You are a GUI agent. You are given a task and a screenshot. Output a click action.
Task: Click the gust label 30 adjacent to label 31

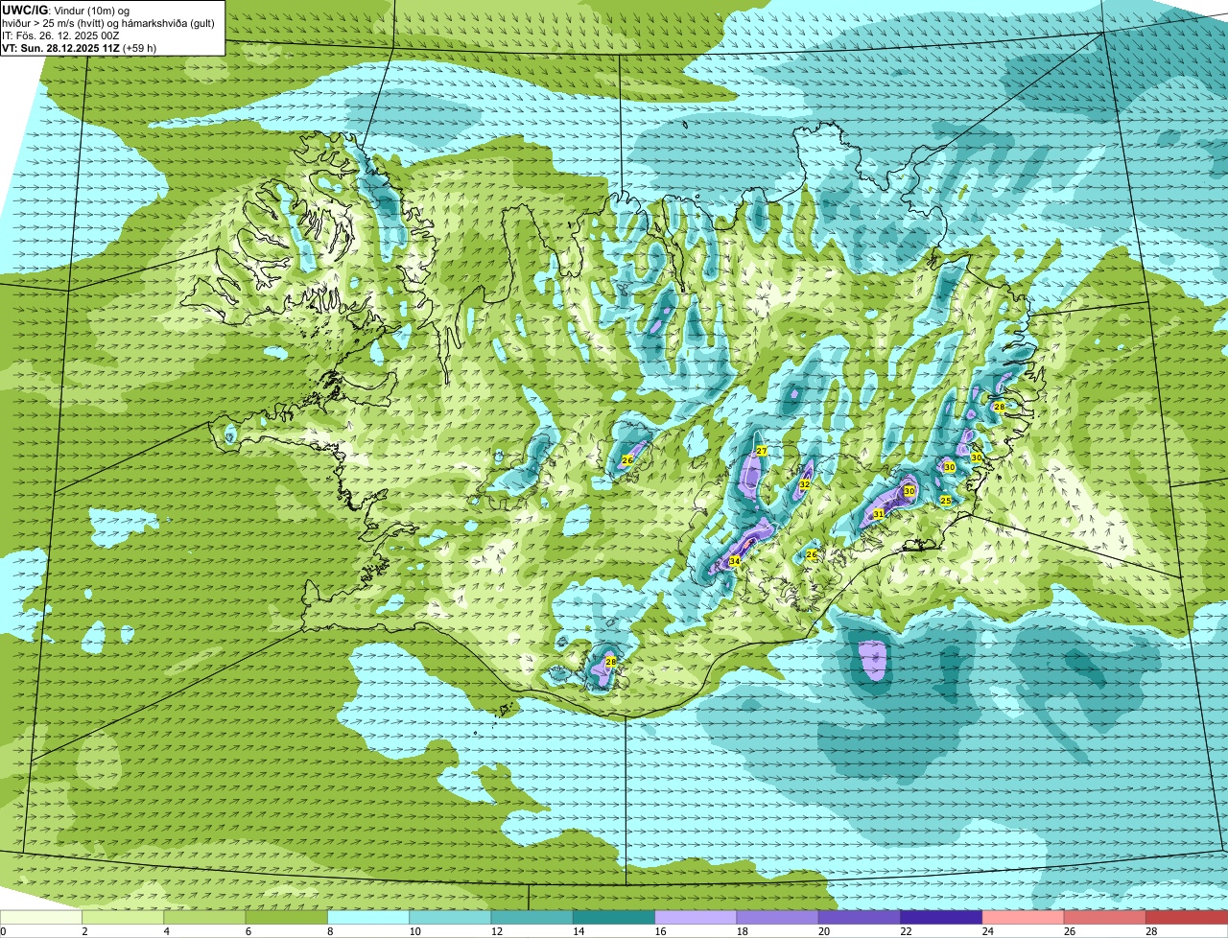[909, 491]
